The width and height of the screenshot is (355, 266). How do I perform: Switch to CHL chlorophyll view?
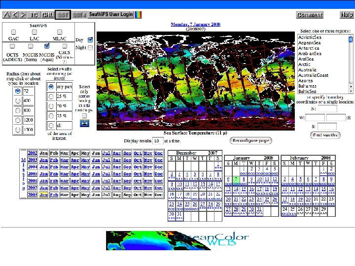[48, 15]
